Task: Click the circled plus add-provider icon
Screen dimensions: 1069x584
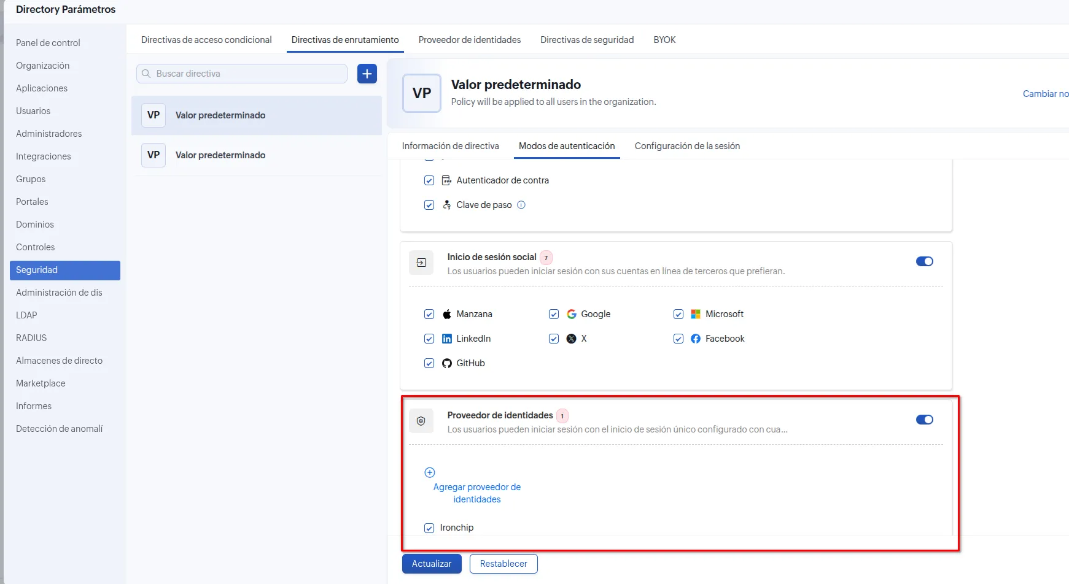Action: coord(430,472)
